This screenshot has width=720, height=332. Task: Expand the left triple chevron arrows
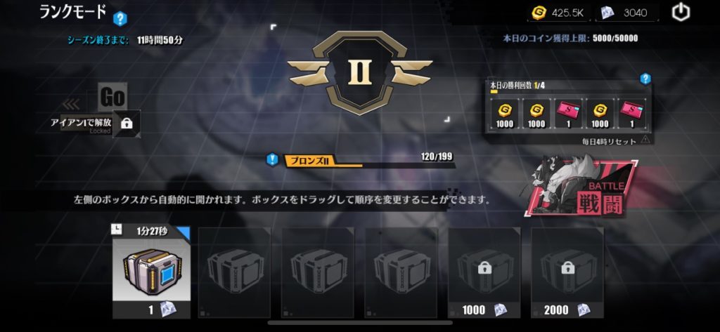[71, 105]
